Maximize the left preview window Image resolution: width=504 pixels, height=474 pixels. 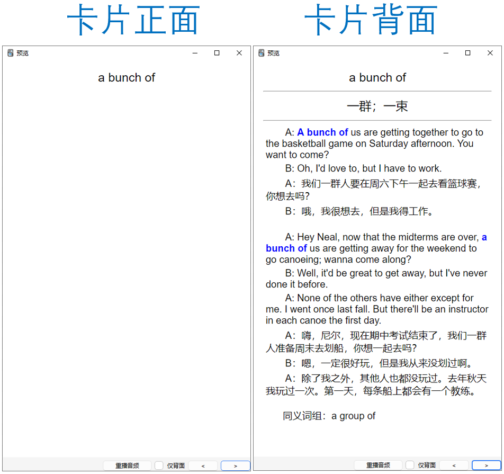(217, 53)
